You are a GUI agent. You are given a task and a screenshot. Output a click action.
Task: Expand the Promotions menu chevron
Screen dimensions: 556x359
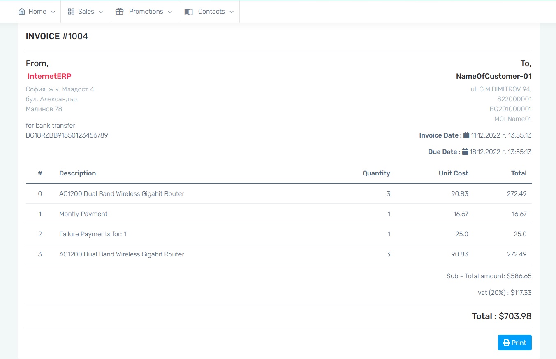pos(170,12)
